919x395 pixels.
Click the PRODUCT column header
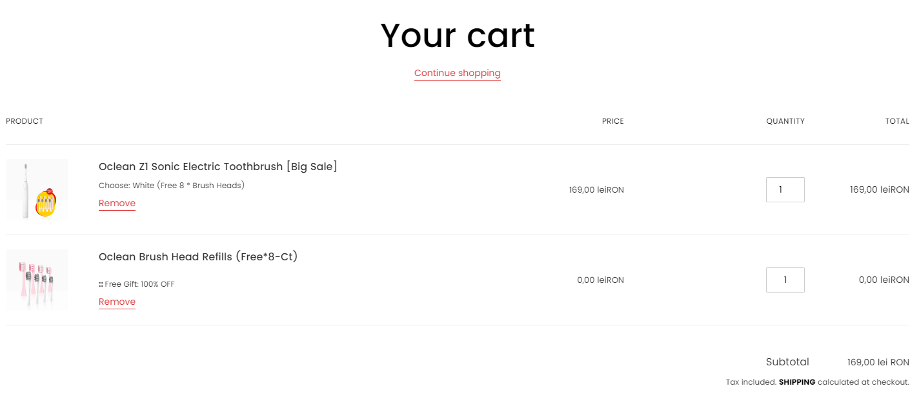tap(25, 121)
